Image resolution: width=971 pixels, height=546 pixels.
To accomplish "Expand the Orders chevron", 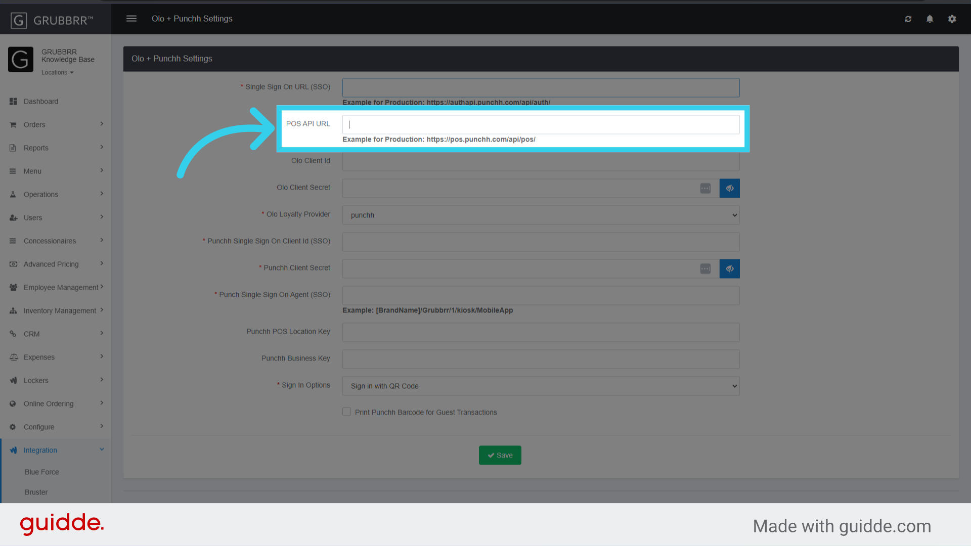I will (x=102, y=124).
